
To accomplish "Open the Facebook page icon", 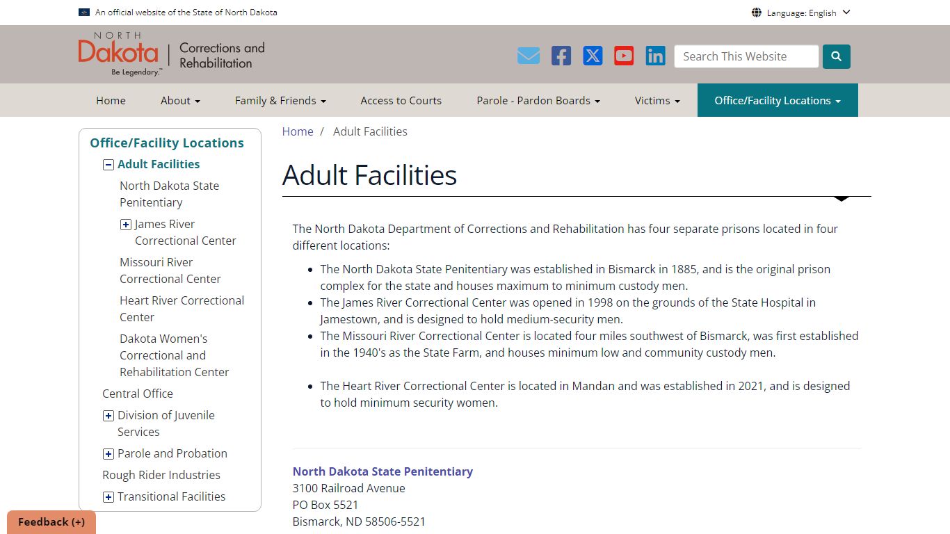I will point(561,56).
